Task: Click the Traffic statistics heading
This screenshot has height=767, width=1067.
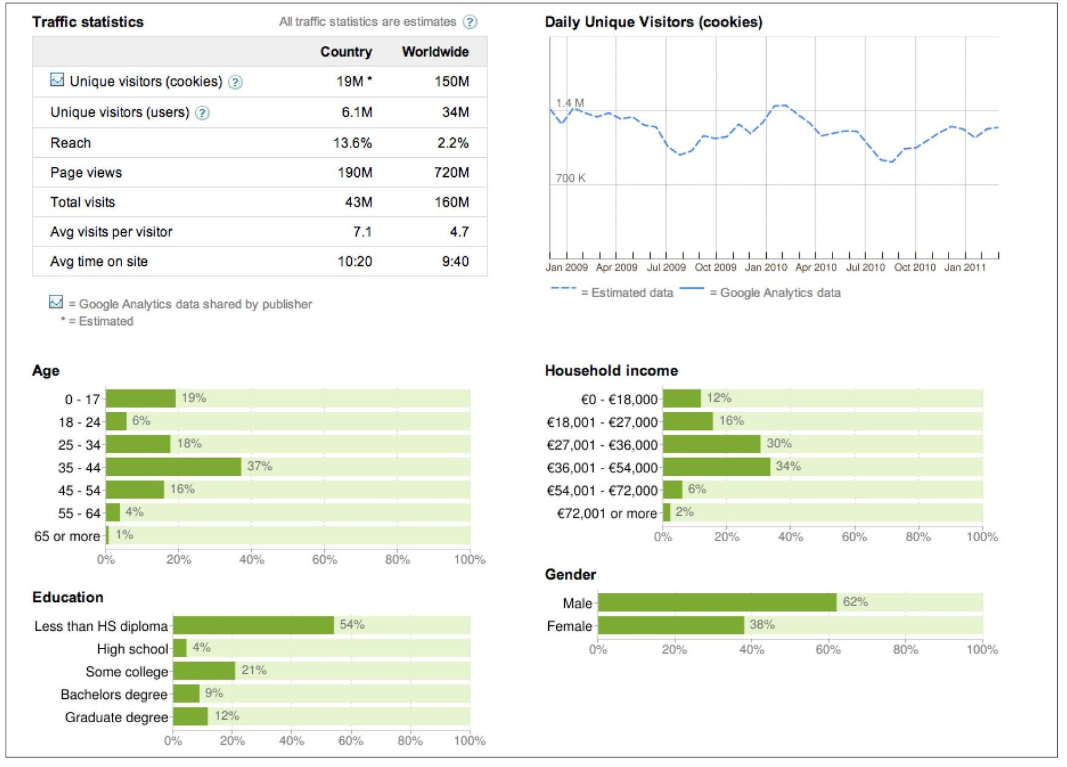Action: (x=88, y=22)
